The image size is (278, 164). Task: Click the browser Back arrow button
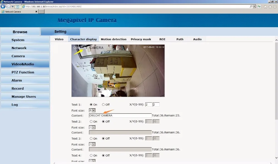pyautogui.click(x=3, y=7)
